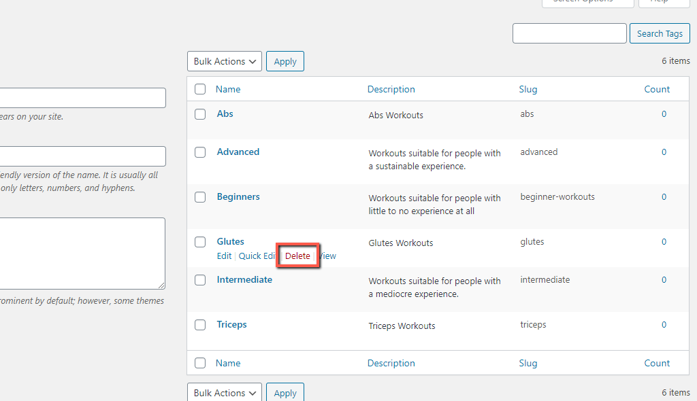Sort by the footer Name column
Image resolution: width=697 pixels, height=401 pixels.
click(x=228, y=363)
